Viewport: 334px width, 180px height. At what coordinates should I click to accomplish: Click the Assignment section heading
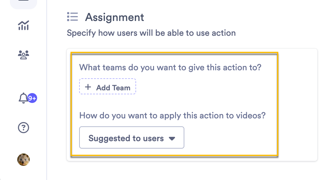[x=115, y=17]
